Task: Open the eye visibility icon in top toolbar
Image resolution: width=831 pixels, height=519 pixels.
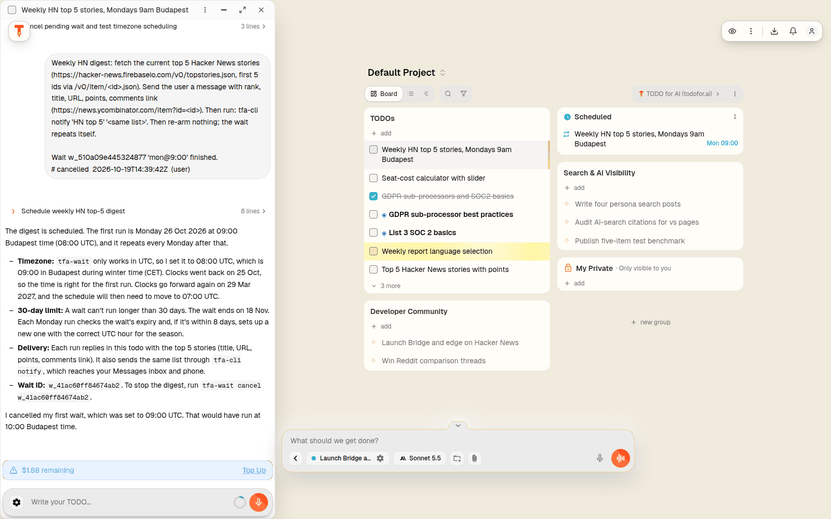Action: coord(732,31)
